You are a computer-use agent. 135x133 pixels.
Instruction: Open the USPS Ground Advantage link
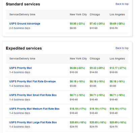coord(25,24)
